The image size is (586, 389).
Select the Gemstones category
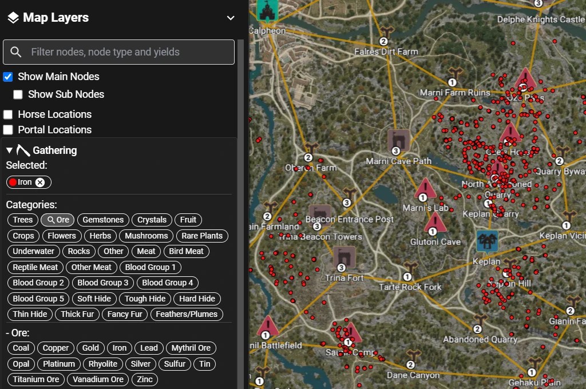click(103, 220)
